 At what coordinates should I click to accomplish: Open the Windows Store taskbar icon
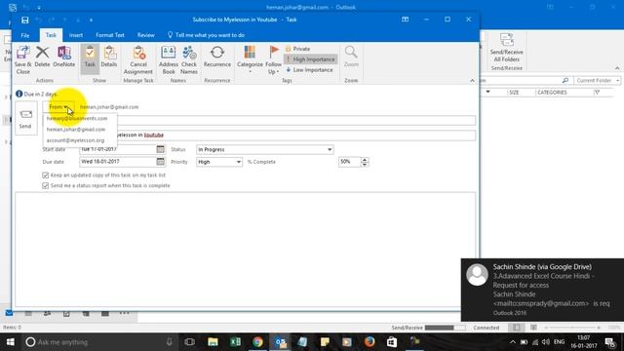coord(392,342)
